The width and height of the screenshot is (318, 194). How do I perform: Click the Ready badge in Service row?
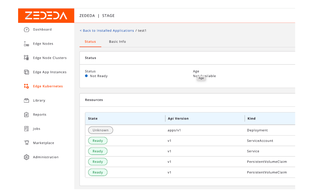tap(98, 151)
